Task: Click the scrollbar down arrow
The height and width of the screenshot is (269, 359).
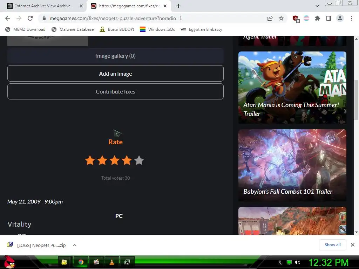Action: coord(356,233)
